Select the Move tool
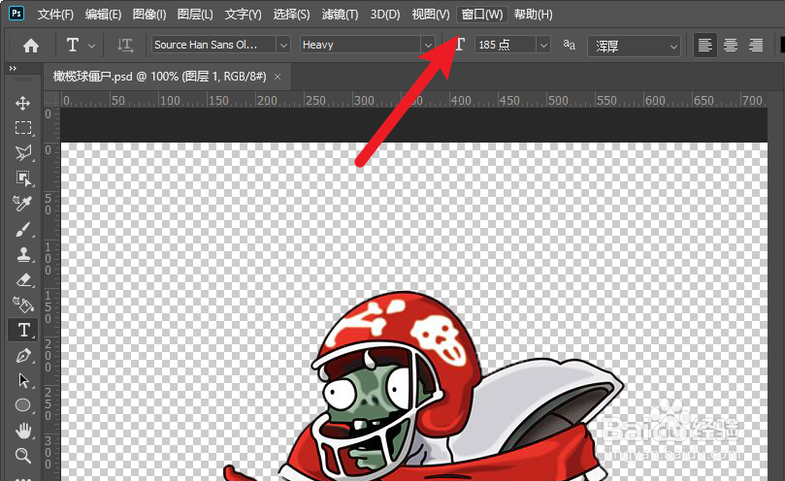The height and width of the screenshot is (481, 785). (x=22, y=103)
